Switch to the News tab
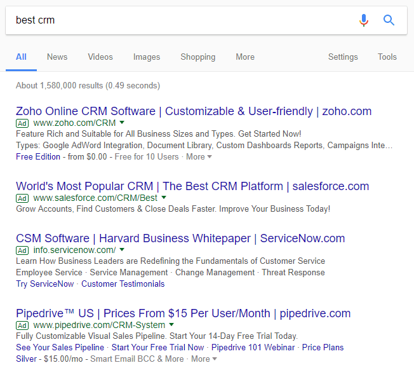Image resolution: width=414 pixels, height=370 pixels. (x=57, y=57)
